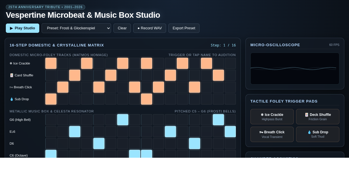
Task: Click the 60 FPS readout
Action: click(334, 45)
